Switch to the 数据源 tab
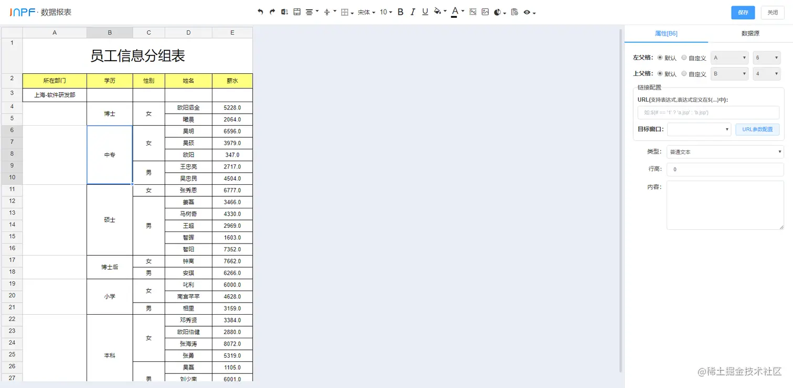This screenshot has height=388, width=793. pos(750,34)
